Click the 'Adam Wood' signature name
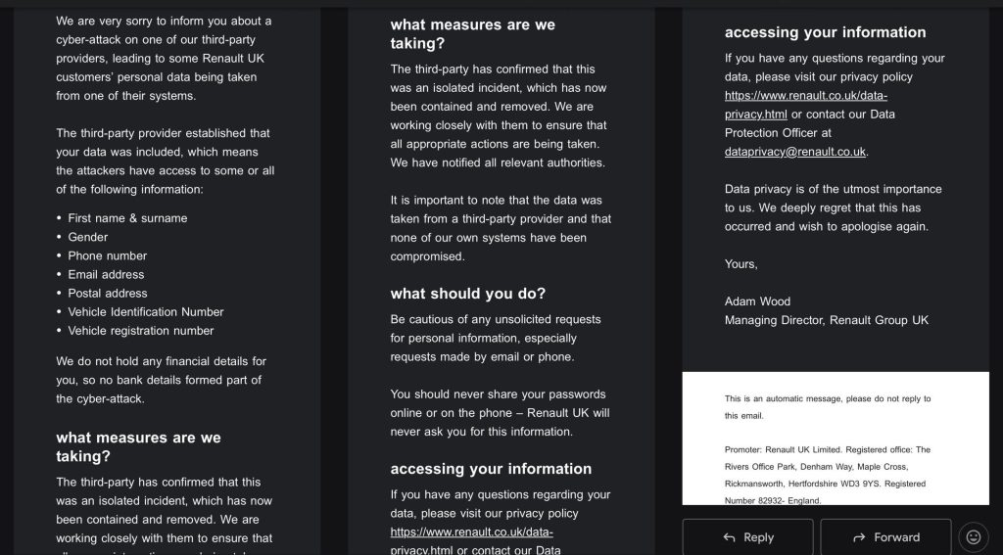 [757, 301]
